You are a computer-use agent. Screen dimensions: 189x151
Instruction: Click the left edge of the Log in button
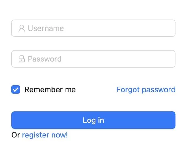(14, 120)
